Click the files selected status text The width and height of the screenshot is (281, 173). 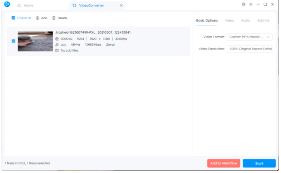tap(27, 163)
